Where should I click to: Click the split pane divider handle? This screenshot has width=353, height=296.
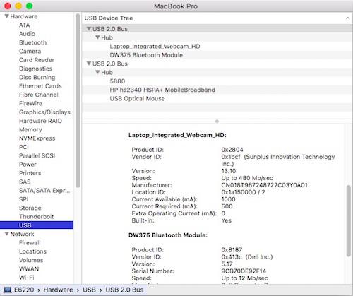tap(217, 122)
